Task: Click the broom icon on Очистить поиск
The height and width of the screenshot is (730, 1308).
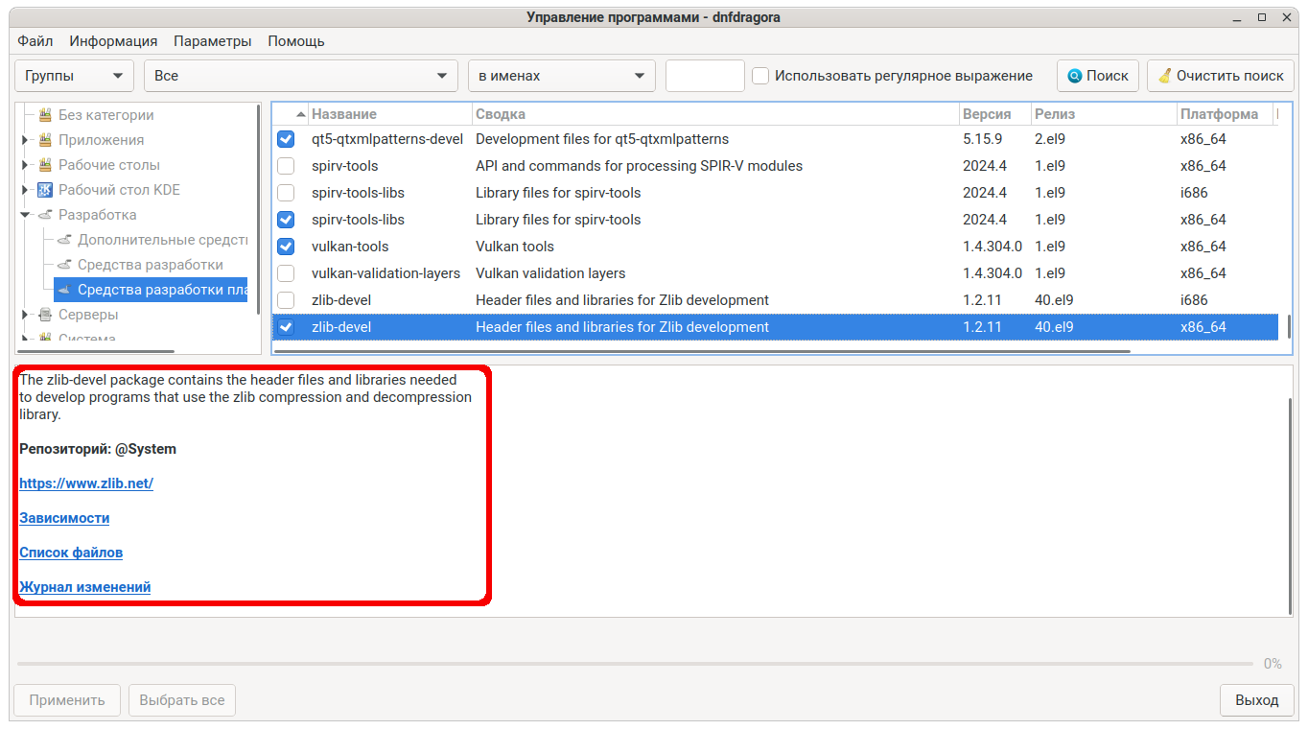Action: [x=1164, y=76]
